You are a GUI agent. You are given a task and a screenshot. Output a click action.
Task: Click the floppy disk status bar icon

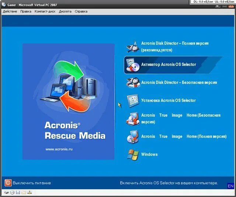tap(18, 192)
